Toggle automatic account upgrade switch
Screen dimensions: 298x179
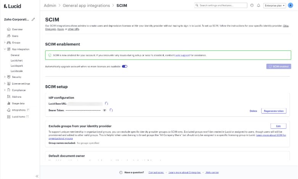pyautogui.click(x=124, y=66)
